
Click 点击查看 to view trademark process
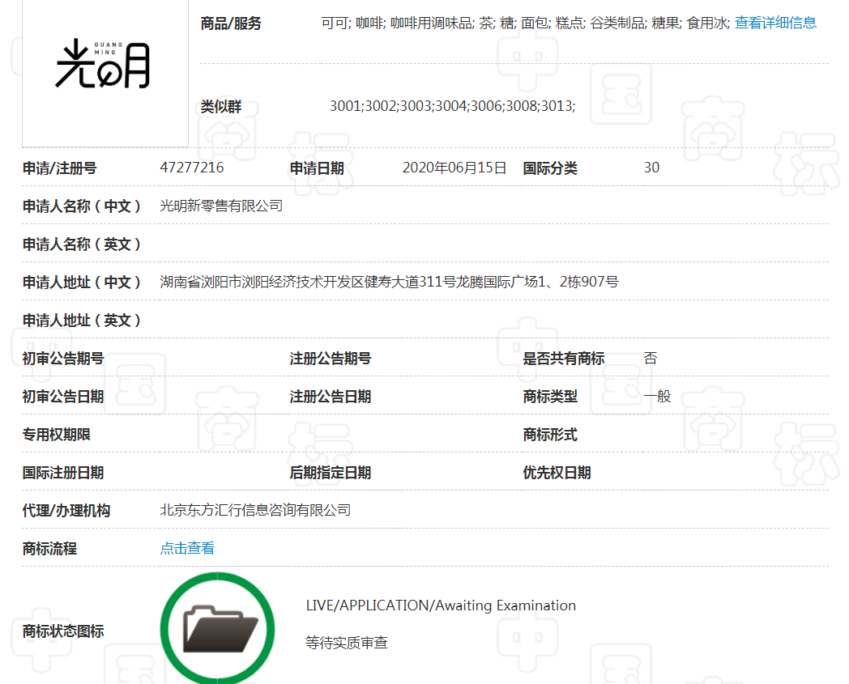coord(187,548)
